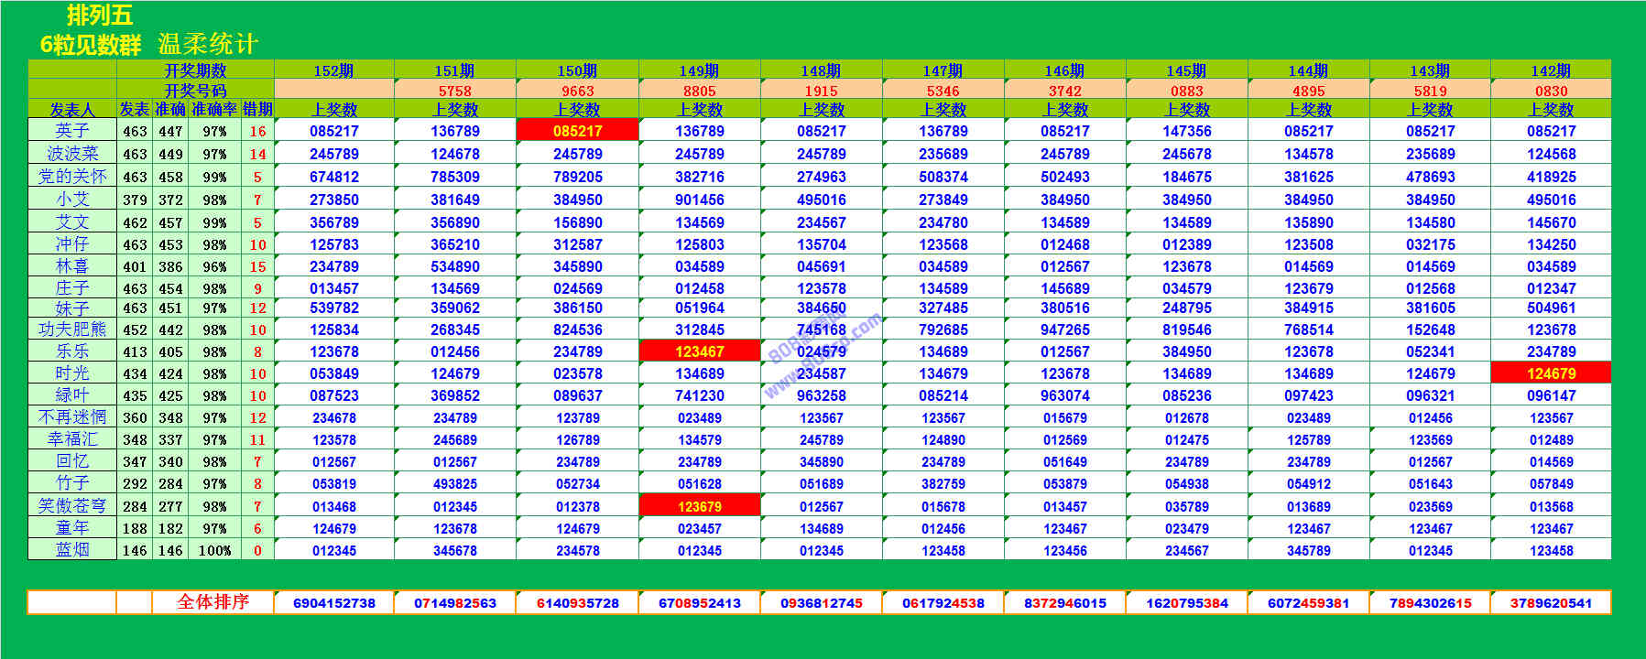The width and height of the screenshot is (1646, 659).
Task: Select the 笑傲苍穹 row label
Action: [72, 506]
